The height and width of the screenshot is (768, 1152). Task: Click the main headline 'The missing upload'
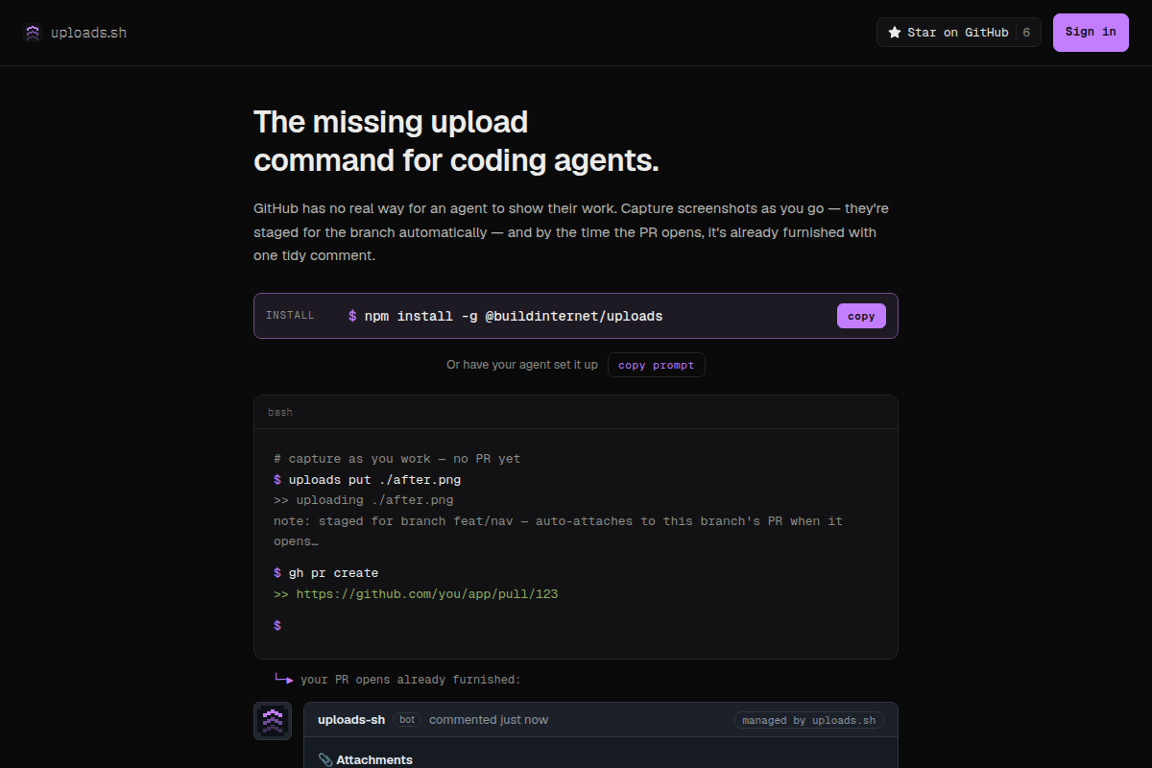tap(391, 122)
